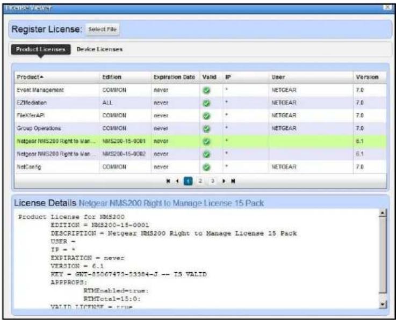The height and width of the screenshot is (320, 396).
Task: Click the KEY line in license details
Action: coord(128,274)
